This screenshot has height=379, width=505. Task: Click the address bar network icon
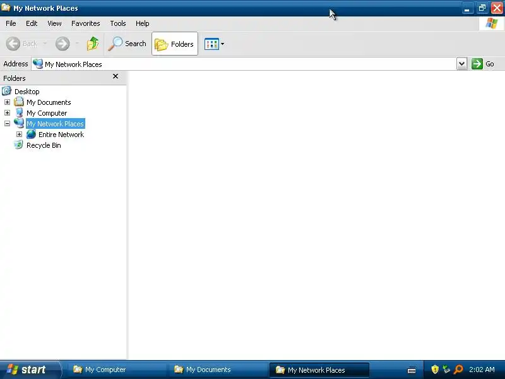click(38, 64)
